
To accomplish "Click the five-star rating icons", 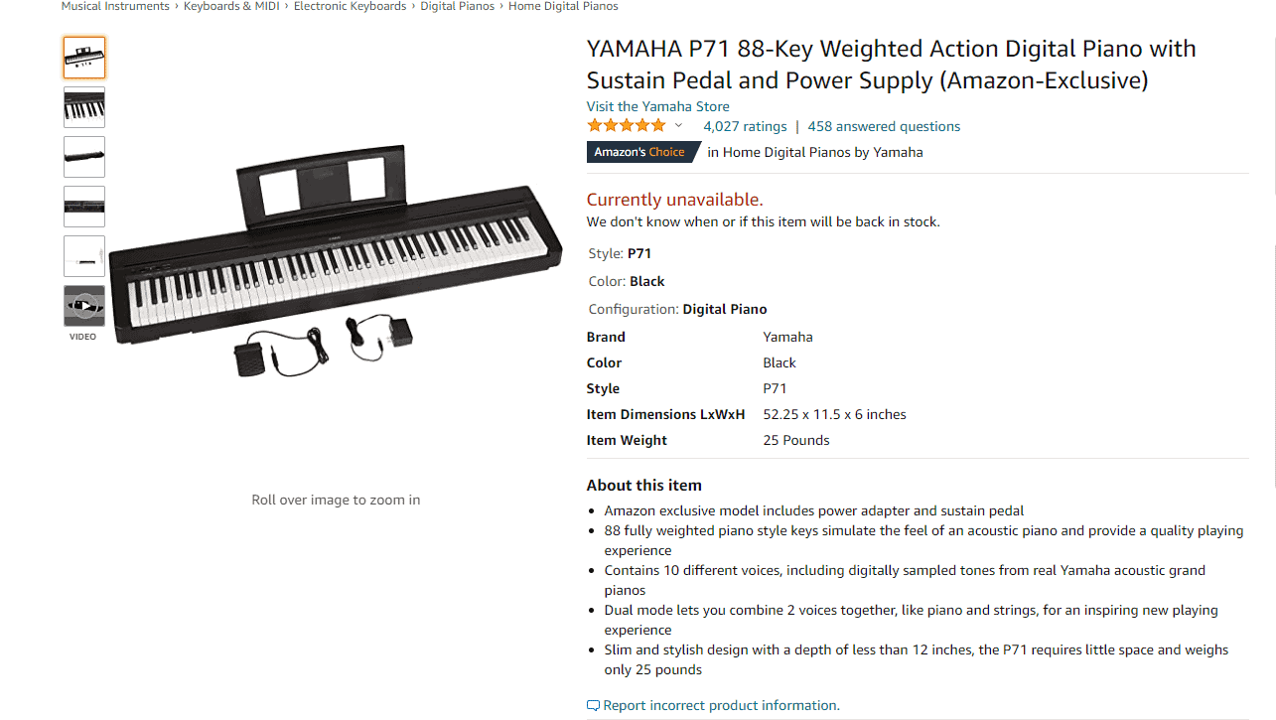I will click(627, 126).
